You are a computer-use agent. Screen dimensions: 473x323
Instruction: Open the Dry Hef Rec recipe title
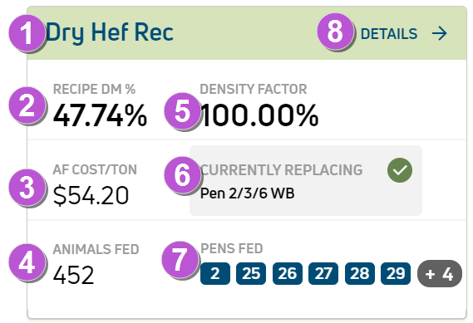point(110,32)
